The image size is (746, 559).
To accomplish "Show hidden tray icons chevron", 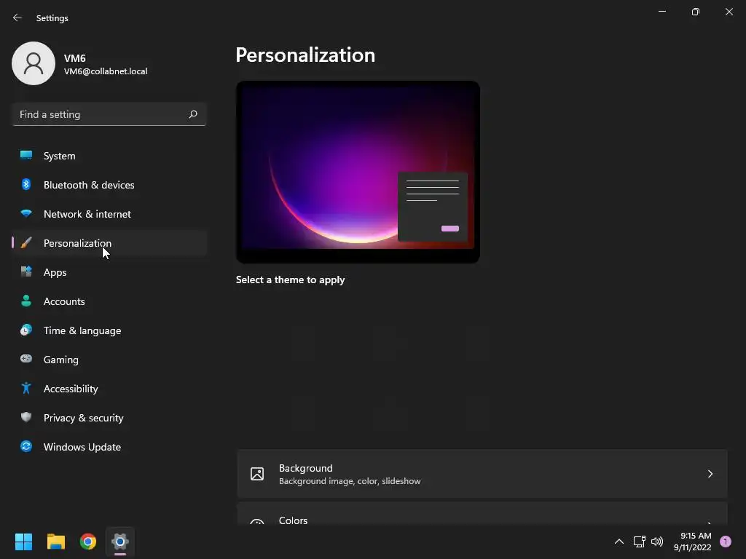I will click(619, 542).
